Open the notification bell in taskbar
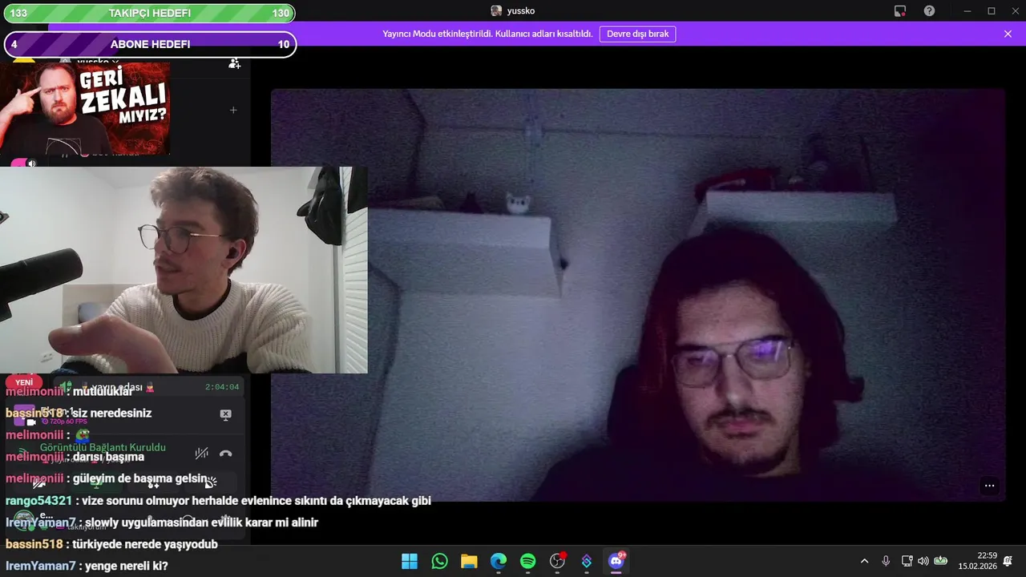The width and height of the screenshot is (1026, 577). 1008,561
